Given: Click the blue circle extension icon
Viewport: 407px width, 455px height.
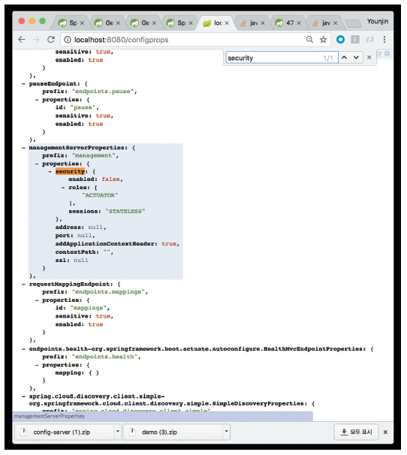Looking at the screenshot, I should pos(340,40).
